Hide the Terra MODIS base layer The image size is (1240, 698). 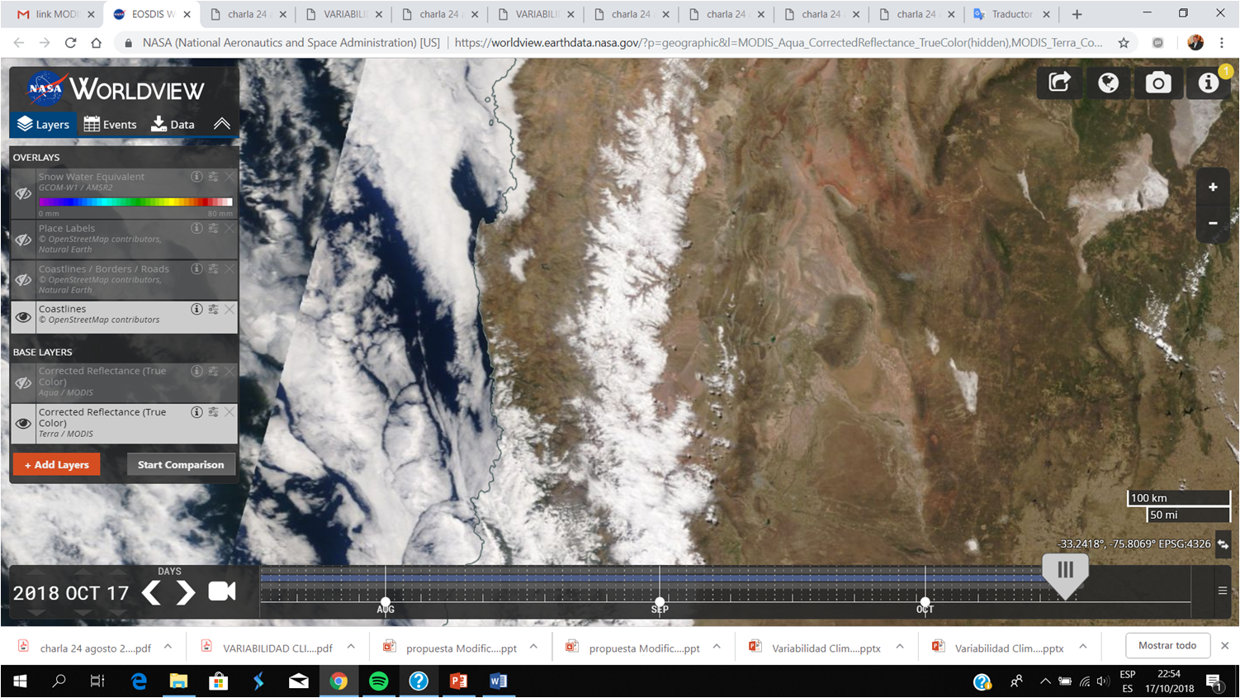tap(23, 423)
